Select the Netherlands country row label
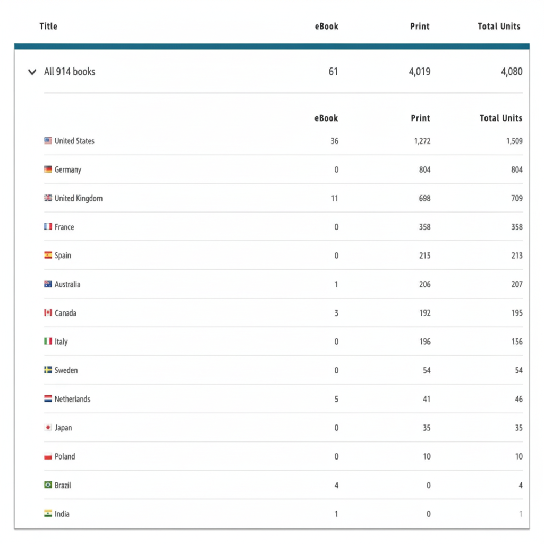This screenshot has height=544, width=544. point(72,399)
